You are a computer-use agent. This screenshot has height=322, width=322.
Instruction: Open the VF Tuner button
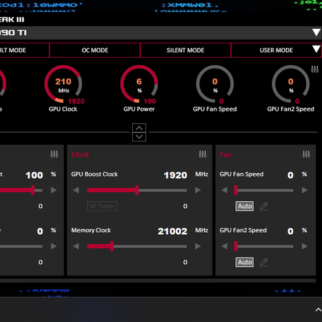click(102, 206)
